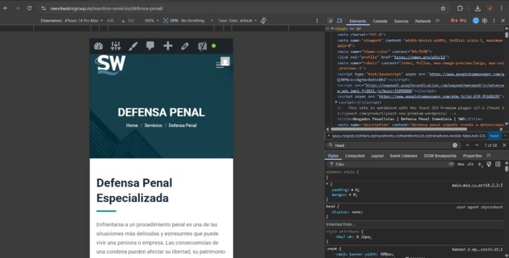Click the viewport width field 440
Viewport: 509px width, 258px height.
point(111,21)
